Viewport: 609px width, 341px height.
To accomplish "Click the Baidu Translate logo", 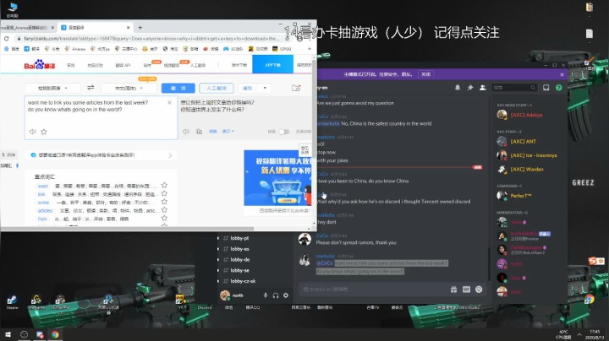I will pos(39,65).
